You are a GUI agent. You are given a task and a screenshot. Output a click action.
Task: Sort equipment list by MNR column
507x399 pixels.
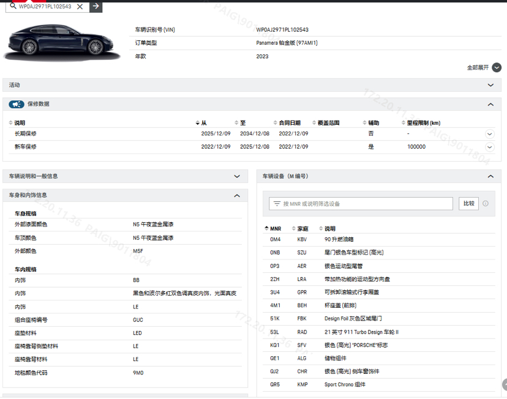273,228
